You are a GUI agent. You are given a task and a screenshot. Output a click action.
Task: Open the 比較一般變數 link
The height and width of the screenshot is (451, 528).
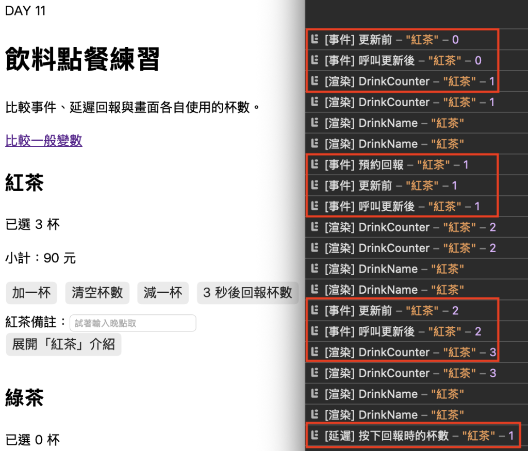tap(44, 140)
